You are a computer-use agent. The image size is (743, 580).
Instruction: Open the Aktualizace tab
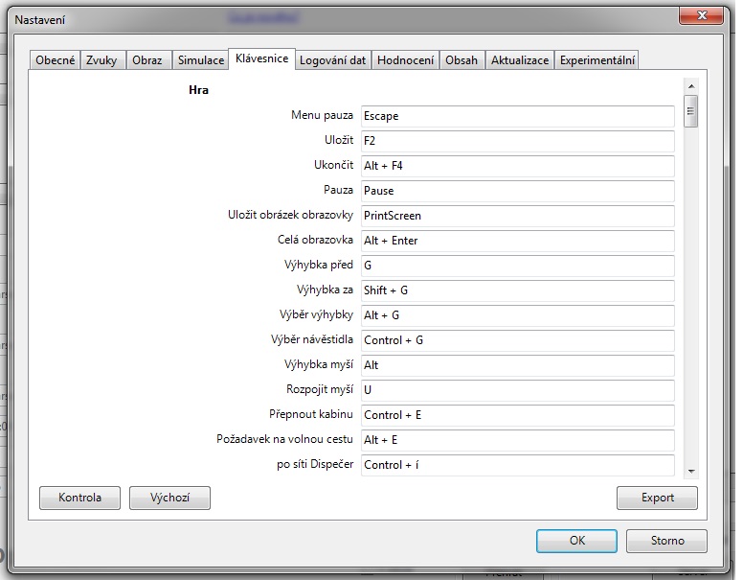(520, 60)
